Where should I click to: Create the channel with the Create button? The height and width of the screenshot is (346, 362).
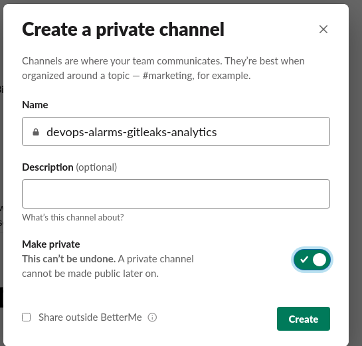coord(304,319)
